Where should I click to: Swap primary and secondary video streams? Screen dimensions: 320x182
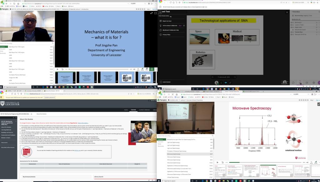pyautogui.click(x=152, y=13)
